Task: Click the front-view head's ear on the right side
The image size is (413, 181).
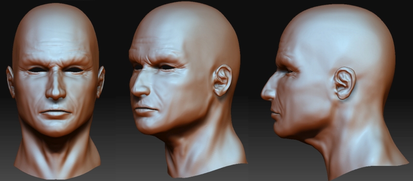Action: pyautogui.click(x=101, y=82)
